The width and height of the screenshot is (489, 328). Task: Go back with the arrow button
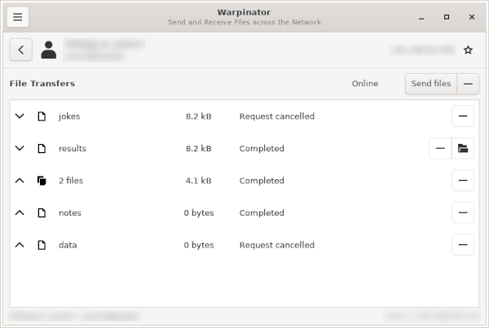21,50
